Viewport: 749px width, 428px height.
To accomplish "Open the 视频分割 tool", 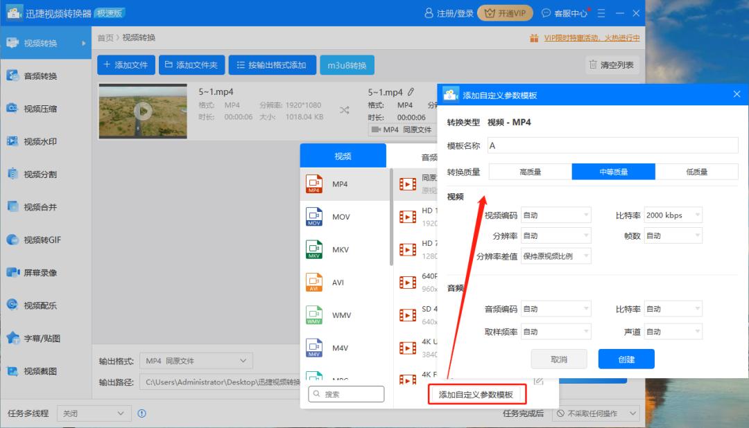I will tap(42, 174).
